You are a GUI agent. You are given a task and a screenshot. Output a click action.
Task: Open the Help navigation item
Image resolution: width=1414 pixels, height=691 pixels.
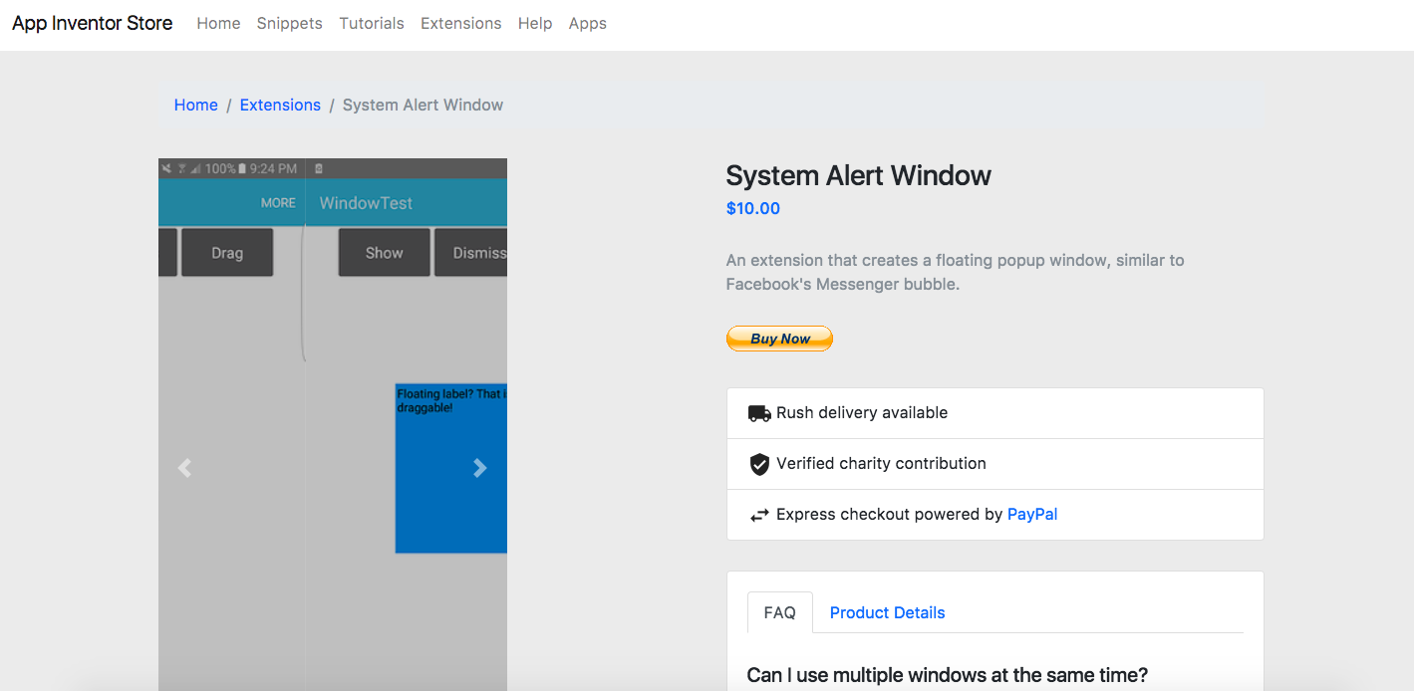(535, 24)
